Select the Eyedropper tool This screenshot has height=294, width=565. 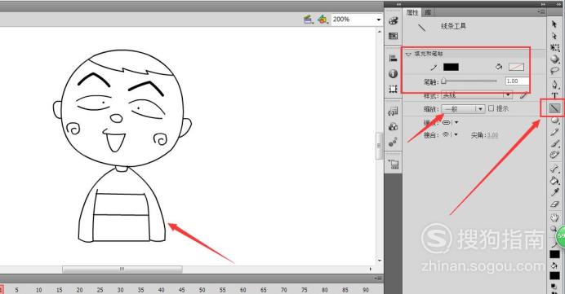coord(554,192)
